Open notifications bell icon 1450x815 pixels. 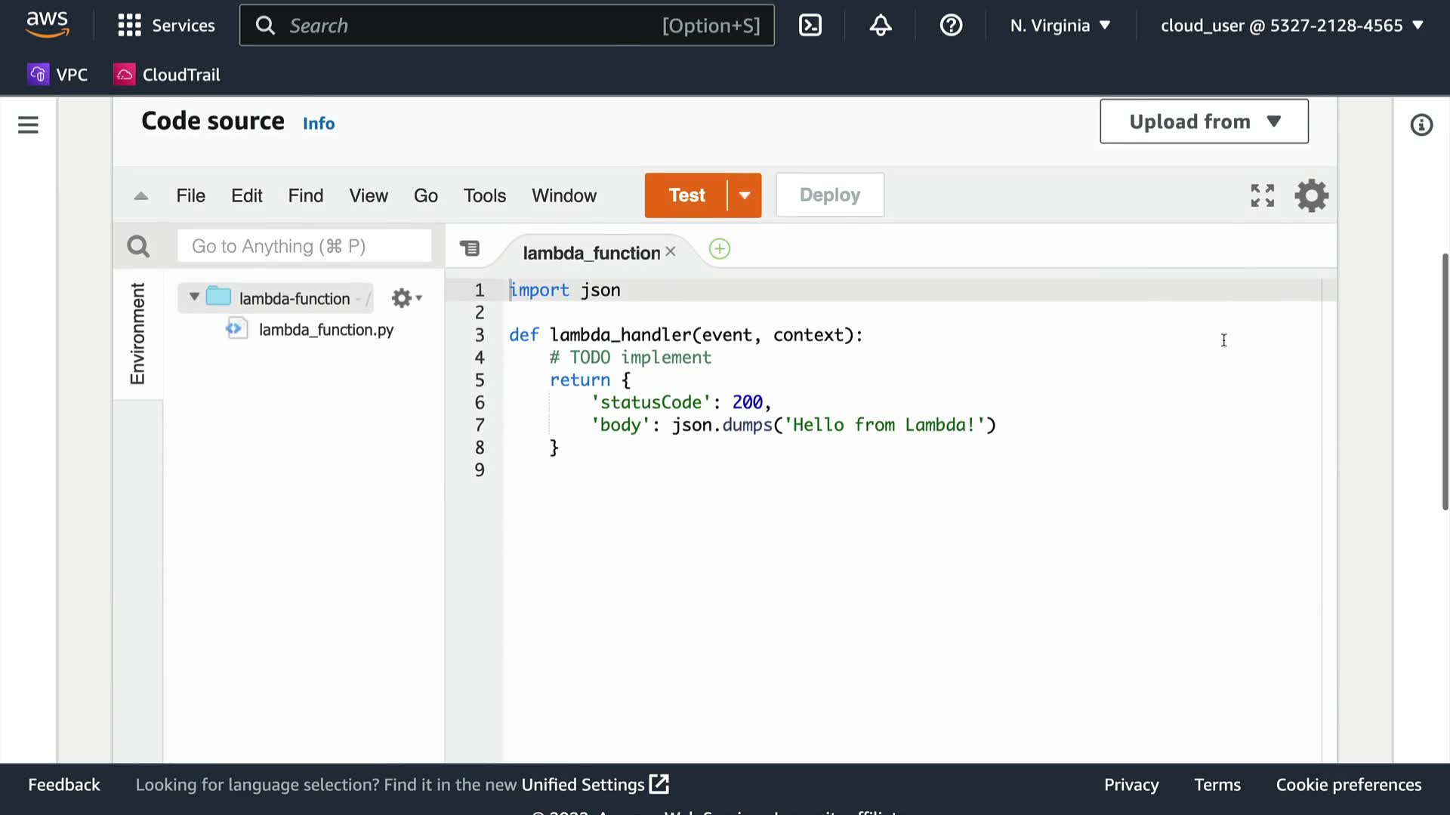pyautogui.click(x=881, y=26)
